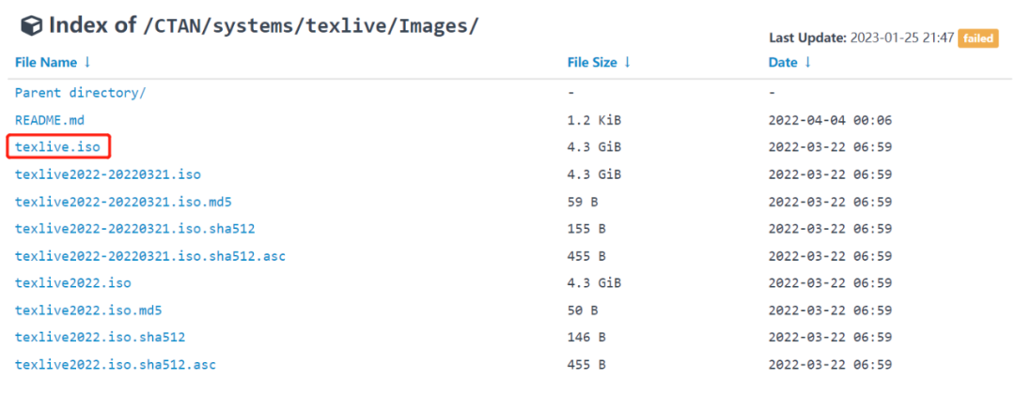Open texlive2022-20220321.iso.sha512 checksum file
1015x393 pixels.
pos(134,229)
